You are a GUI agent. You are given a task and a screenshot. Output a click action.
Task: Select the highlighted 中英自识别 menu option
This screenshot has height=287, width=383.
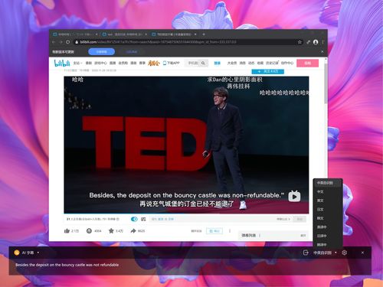pyautogui.click(x=328, y=183)
